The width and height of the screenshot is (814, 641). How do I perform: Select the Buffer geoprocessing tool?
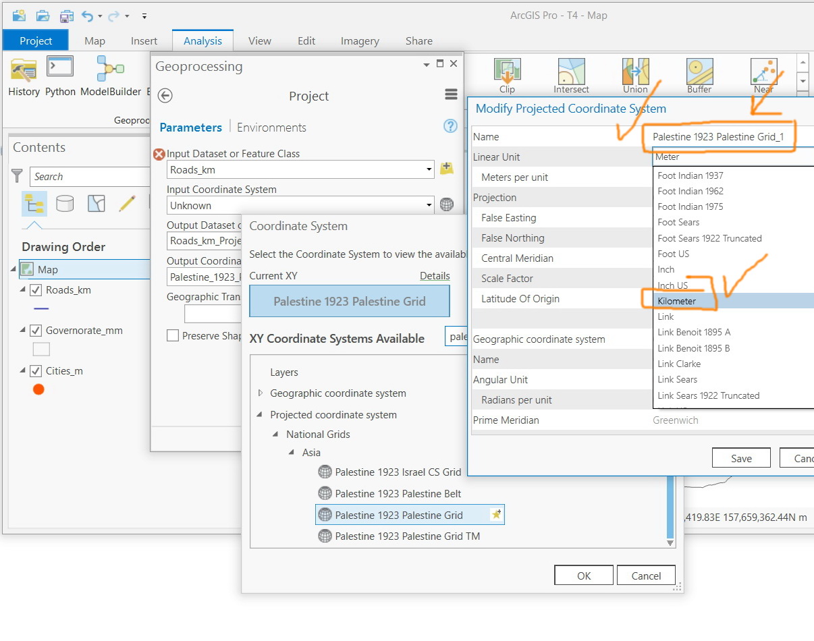699,76
